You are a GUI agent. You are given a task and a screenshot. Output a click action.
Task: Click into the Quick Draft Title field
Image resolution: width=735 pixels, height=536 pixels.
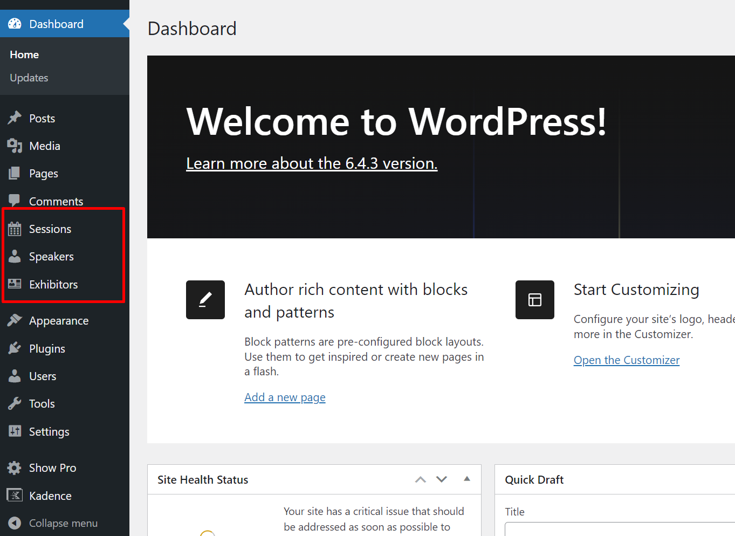[x=620, y=529]
